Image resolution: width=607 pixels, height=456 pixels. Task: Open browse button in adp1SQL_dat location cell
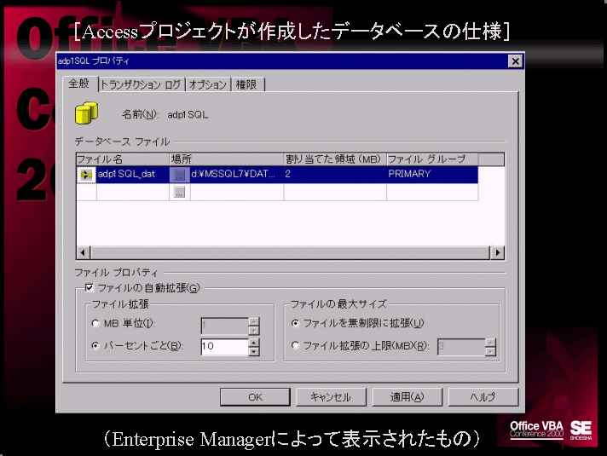(179, 175)
